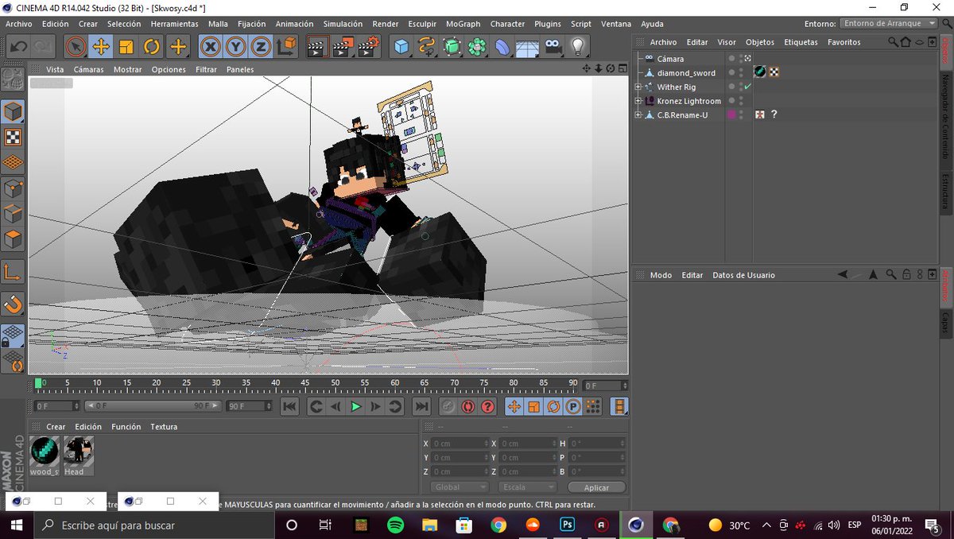Open the Esculpir menu
Screen dimensions: 954x539
pyautogui.click(x=422, y=24)
